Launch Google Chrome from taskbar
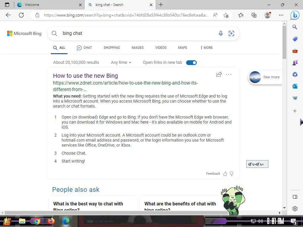303x227 pixels. click(x=36, y=221)
